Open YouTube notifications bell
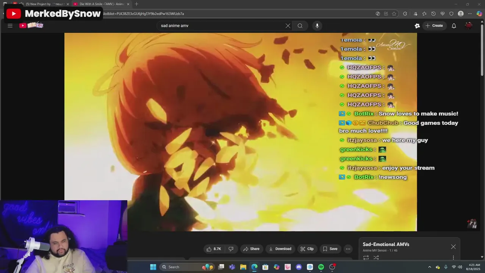This screenshot has width=485, height=273. tap(454, 26)
